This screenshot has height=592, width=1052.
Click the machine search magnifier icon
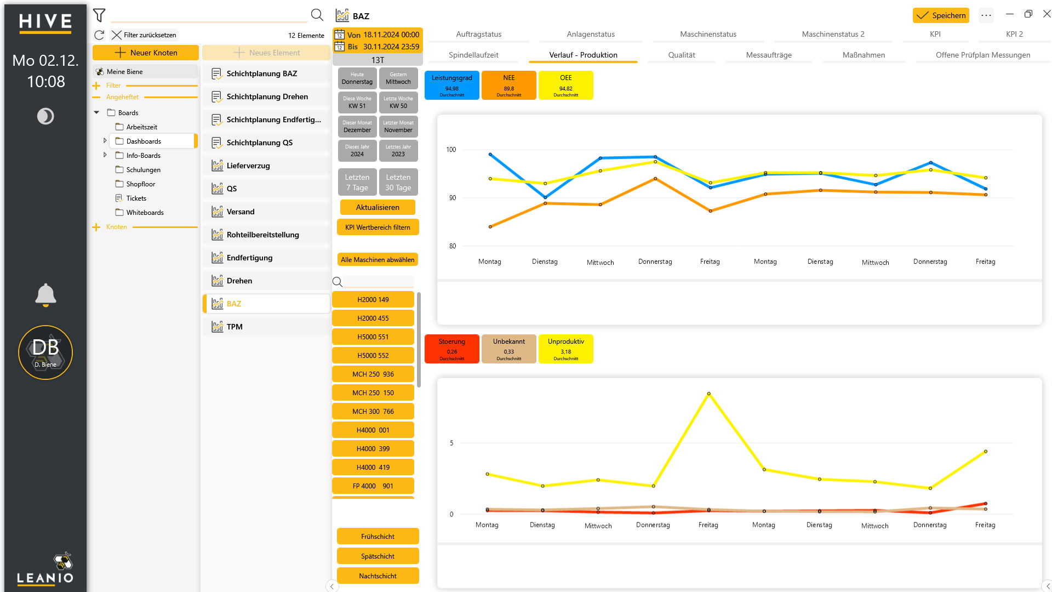[x=338, y=282]
